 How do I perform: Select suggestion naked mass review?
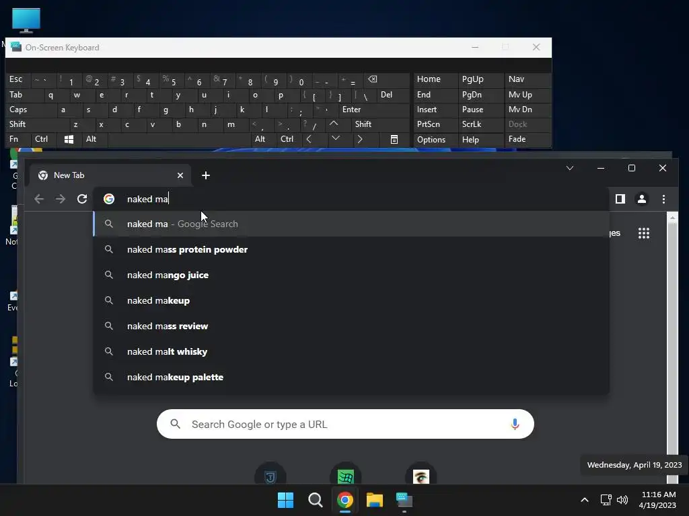click(351, 326)
